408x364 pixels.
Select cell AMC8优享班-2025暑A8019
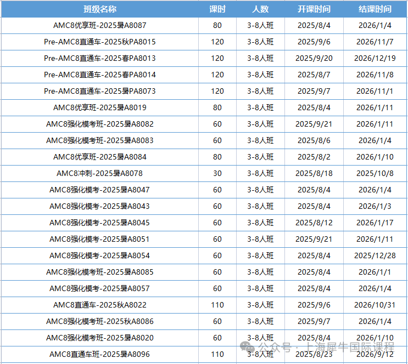[x=100, y=107]
